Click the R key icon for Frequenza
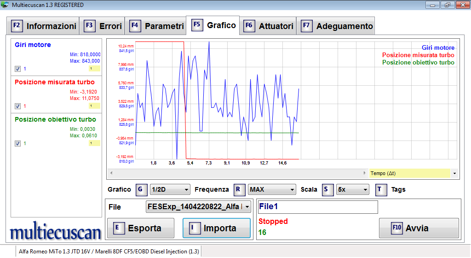471x258 pixels. coord(238,189)
